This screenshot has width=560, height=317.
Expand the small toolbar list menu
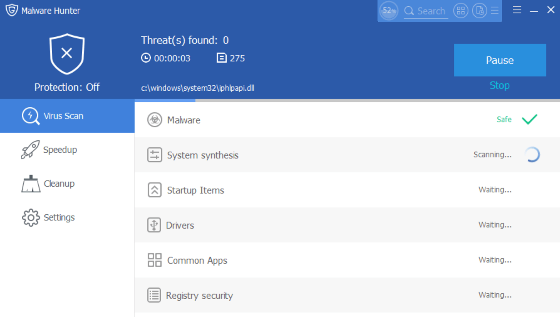point(495,11)
